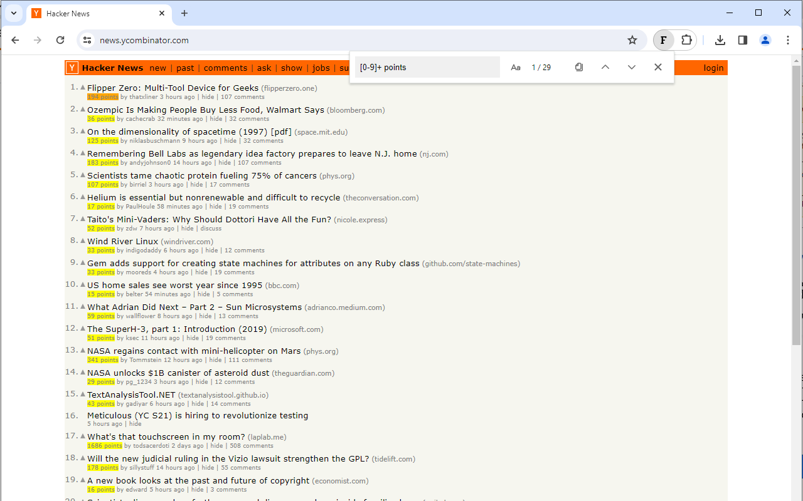
Task: Open the tab search chevron
Action: click(13, 13)
